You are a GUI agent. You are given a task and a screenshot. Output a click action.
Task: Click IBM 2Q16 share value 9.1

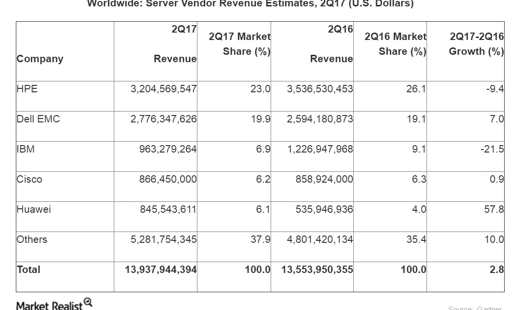pos(419,149)
